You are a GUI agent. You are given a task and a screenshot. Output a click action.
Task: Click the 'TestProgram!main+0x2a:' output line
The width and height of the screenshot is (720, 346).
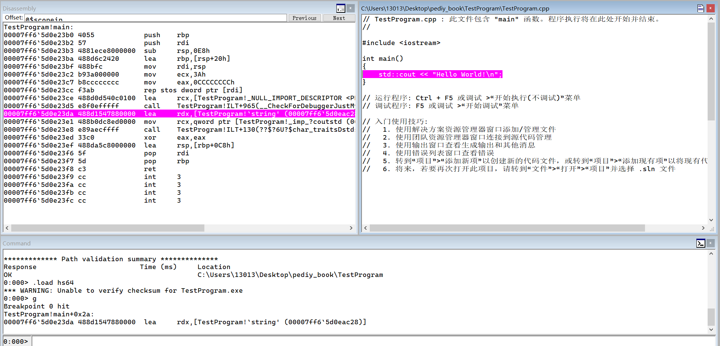49,314
